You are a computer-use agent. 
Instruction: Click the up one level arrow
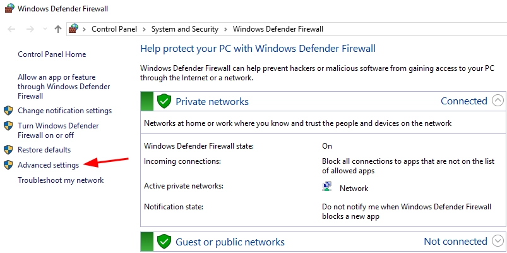58,29
